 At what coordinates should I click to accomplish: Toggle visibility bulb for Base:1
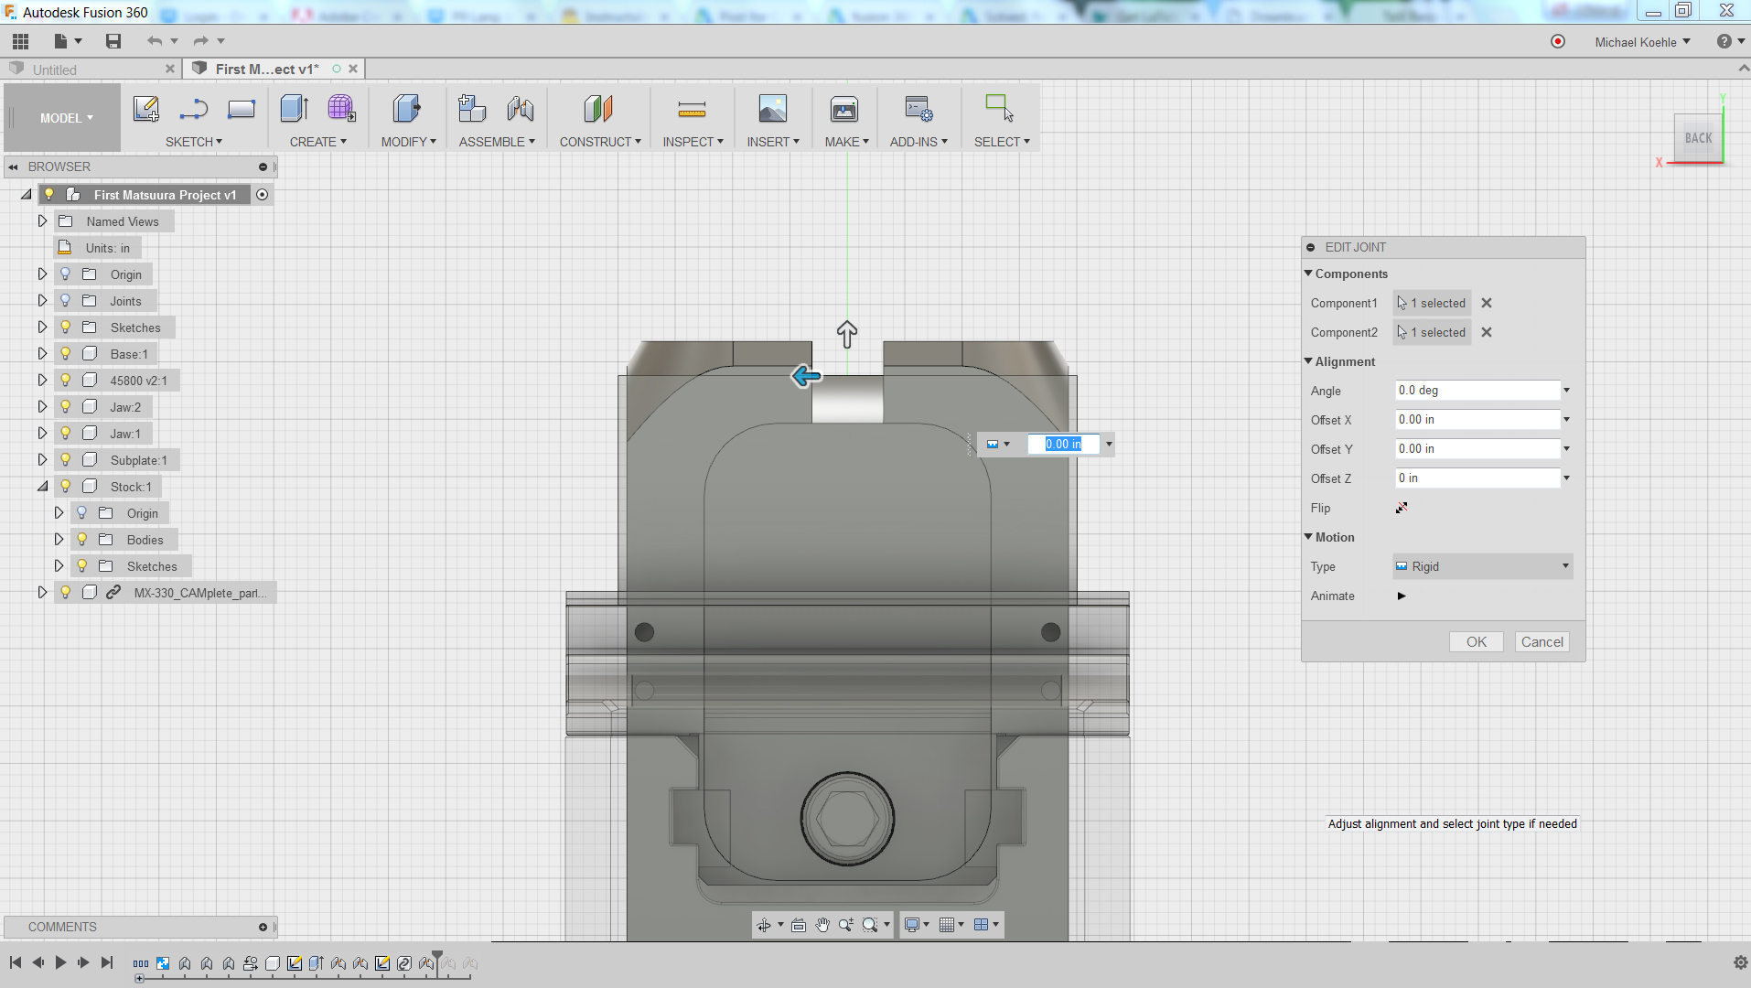click(x=66, y=354)
